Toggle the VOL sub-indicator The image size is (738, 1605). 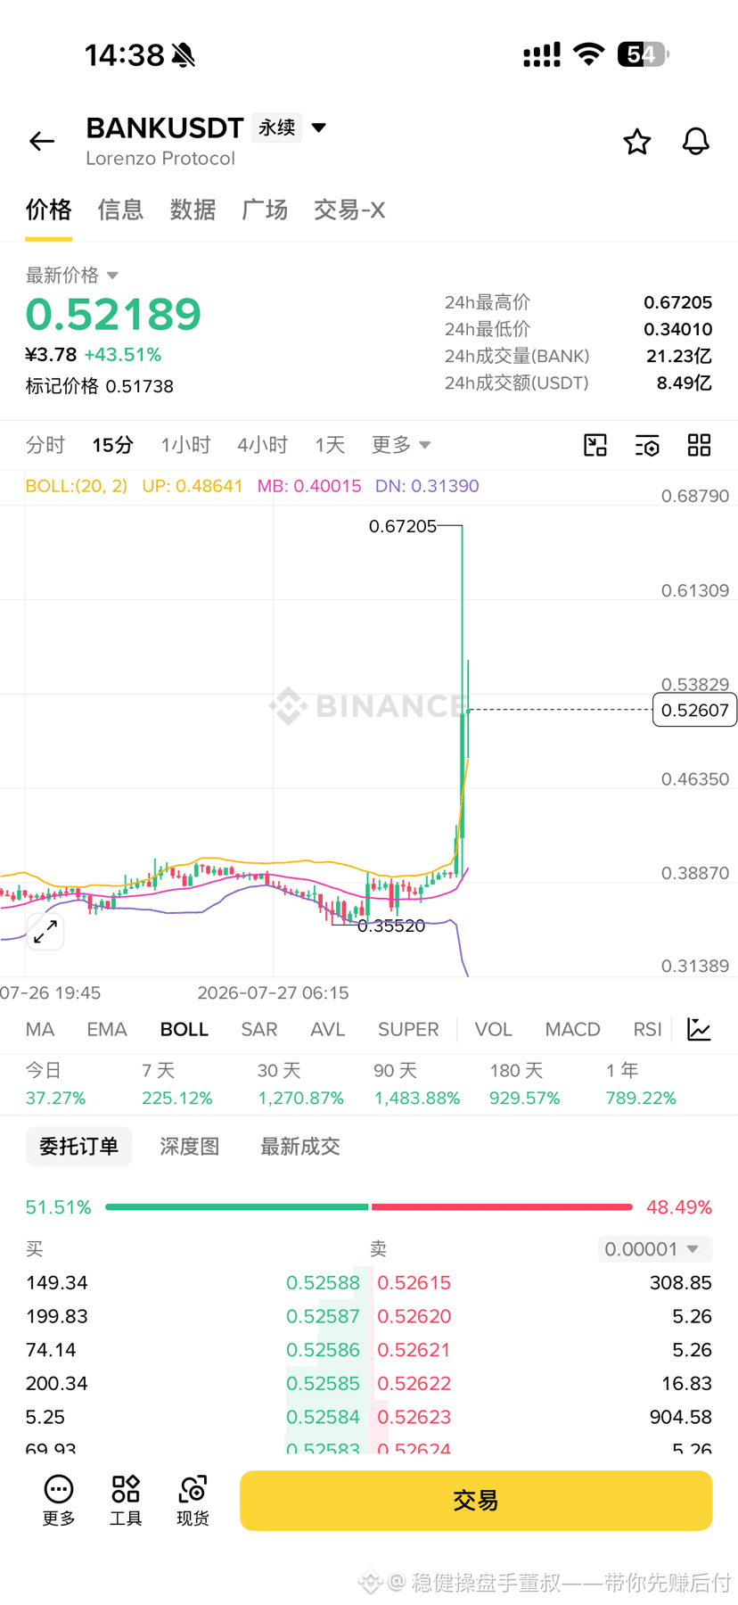pyautogui.click(x=494, y=1030)
